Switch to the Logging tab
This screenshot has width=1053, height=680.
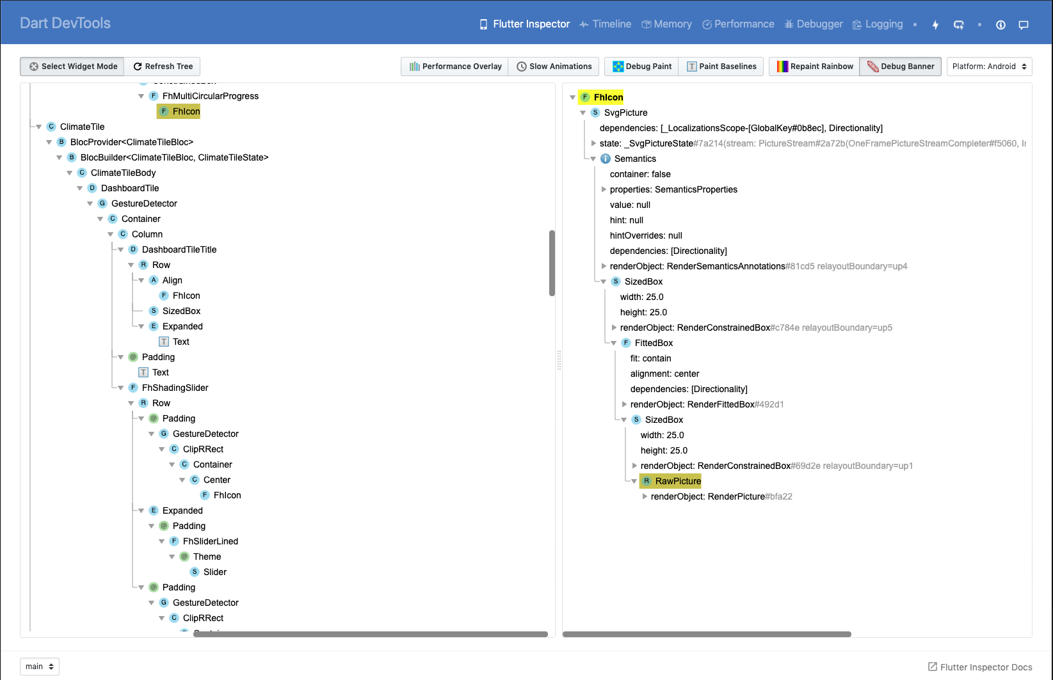(878, 24)
